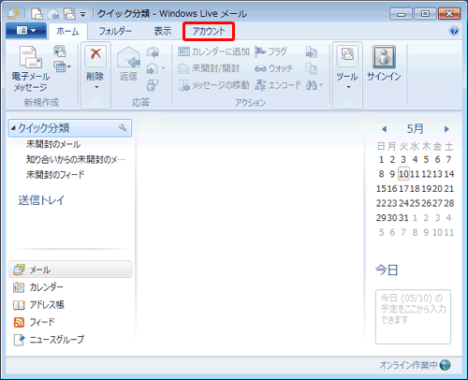
Task: Click the Working online (オンライン作業中) status
Action: 408,365
